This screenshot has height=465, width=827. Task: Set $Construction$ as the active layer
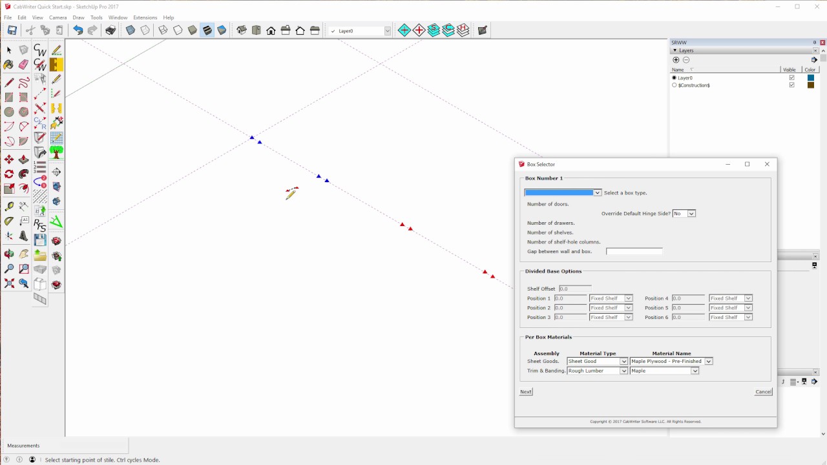[x=675, y=85]
